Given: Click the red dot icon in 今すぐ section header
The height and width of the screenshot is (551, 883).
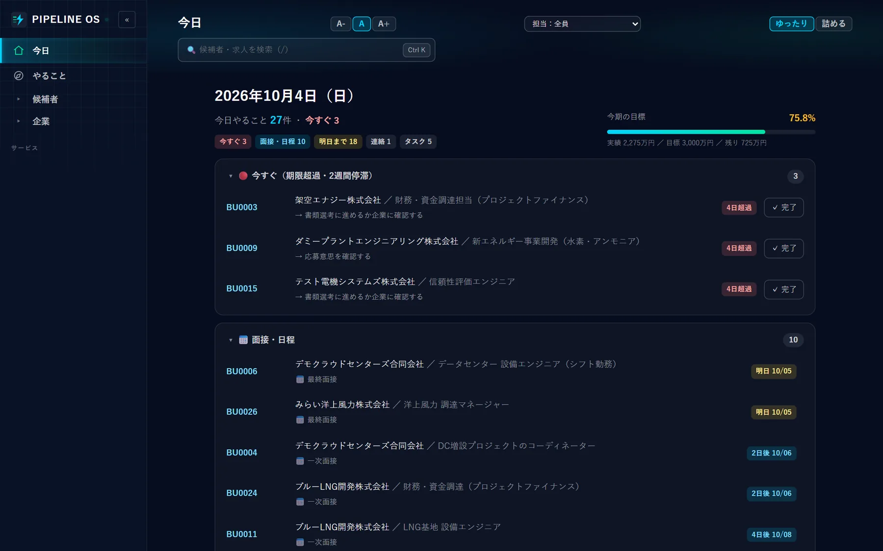Looking at the screenshot, I should coord(243,175).
